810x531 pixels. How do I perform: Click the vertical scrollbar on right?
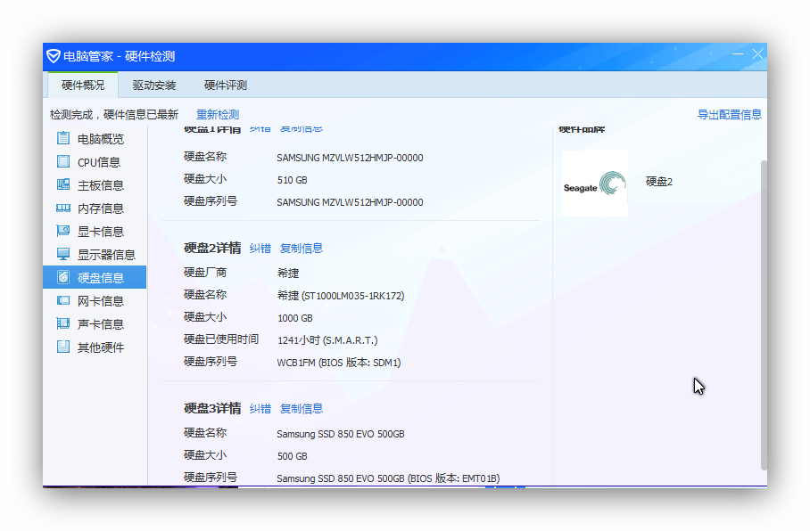tap(764, 315)
